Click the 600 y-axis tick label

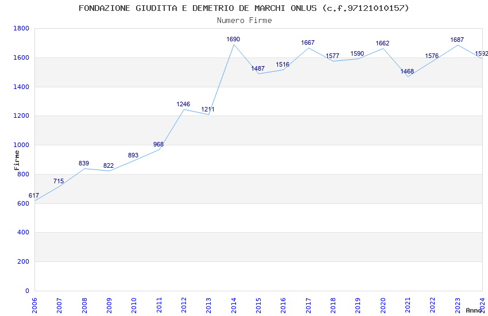(x=24, y=203)
